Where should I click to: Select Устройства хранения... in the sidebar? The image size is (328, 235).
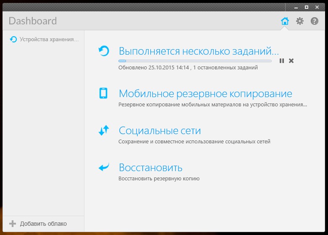point(49,40)
